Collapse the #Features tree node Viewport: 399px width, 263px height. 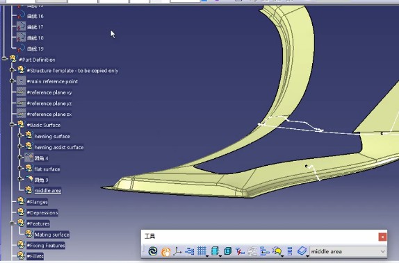pyautogui.click(x=12, y=223)
